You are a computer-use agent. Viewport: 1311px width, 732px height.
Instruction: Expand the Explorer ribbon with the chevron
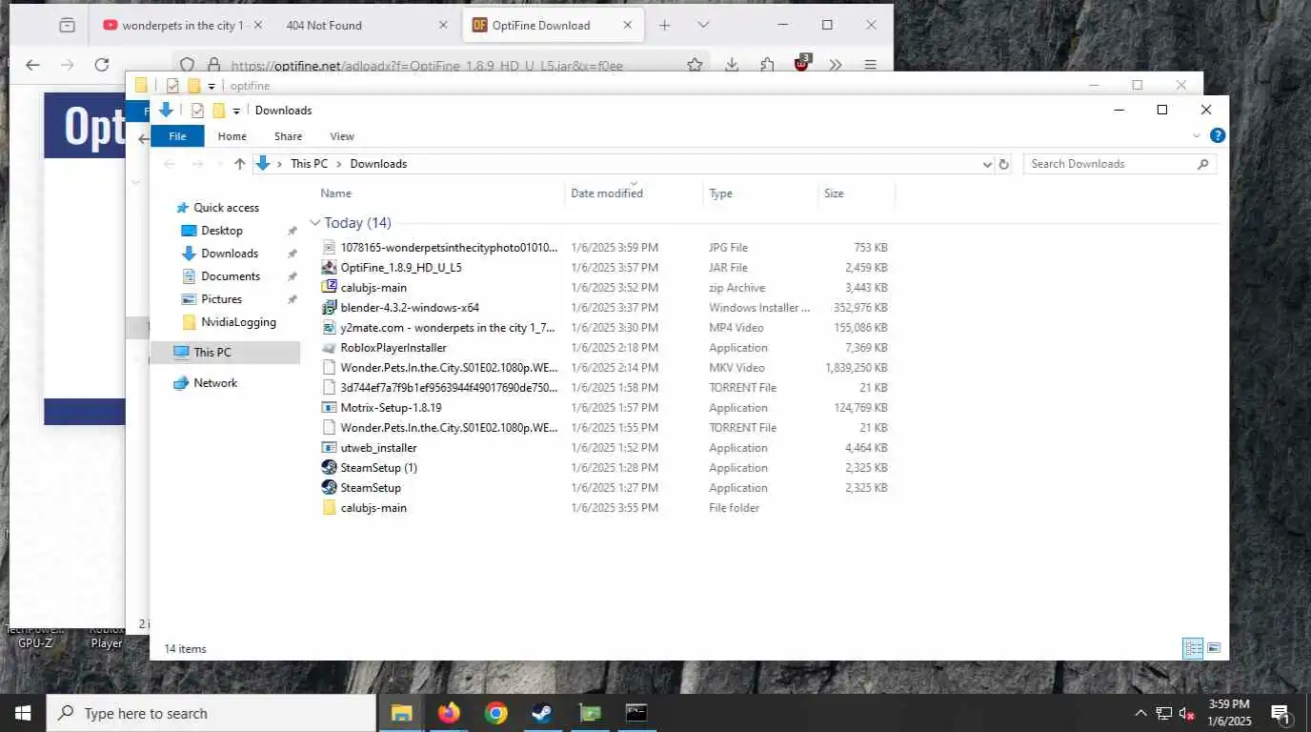[x=1197, y=136]
